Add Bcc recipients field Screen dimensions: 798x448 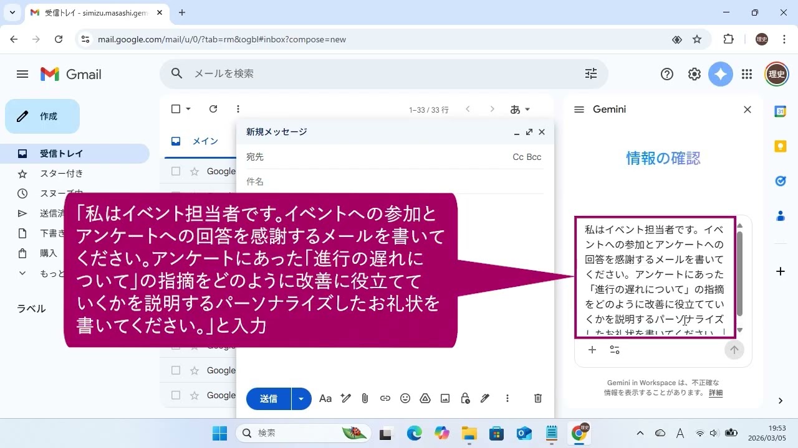534,157
